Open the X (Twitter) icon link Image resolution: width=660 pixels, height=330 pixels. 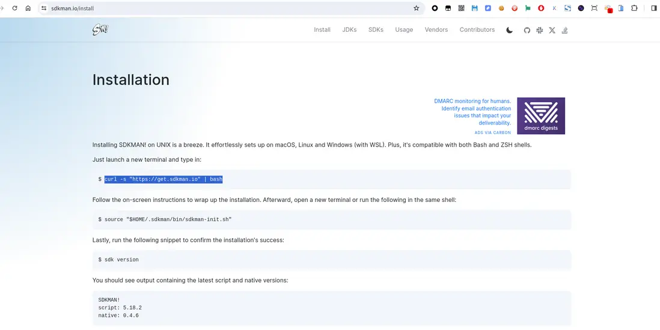(552, 30)
